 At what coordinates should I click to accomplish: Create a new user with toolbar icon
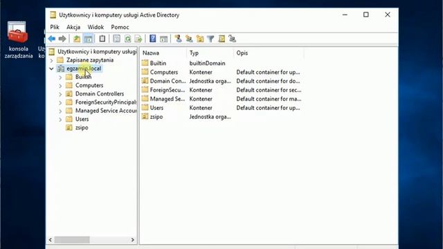(x=178, y=39)
